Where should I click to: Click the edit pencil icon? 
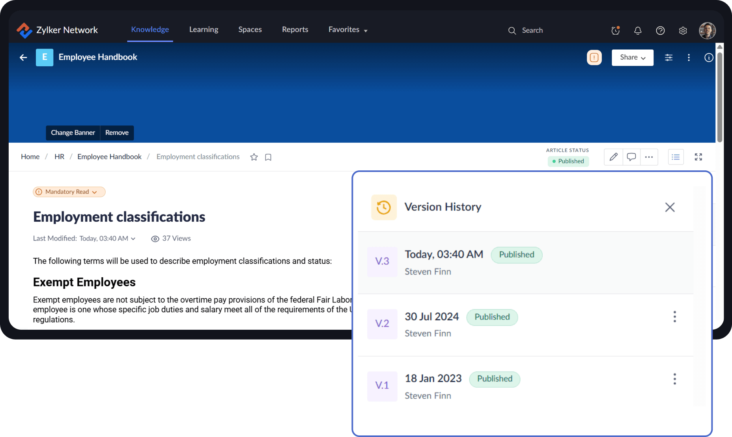tap(613, 157)
